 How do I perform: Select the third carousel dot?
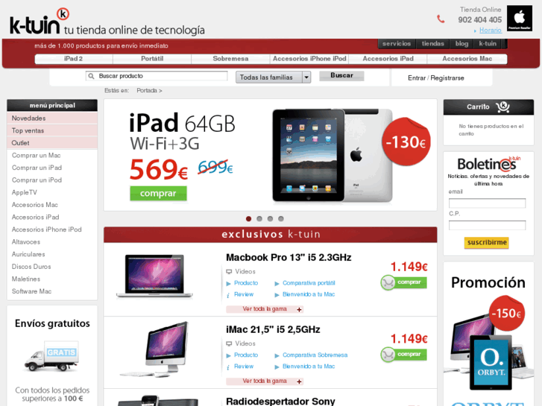point(270,219)
